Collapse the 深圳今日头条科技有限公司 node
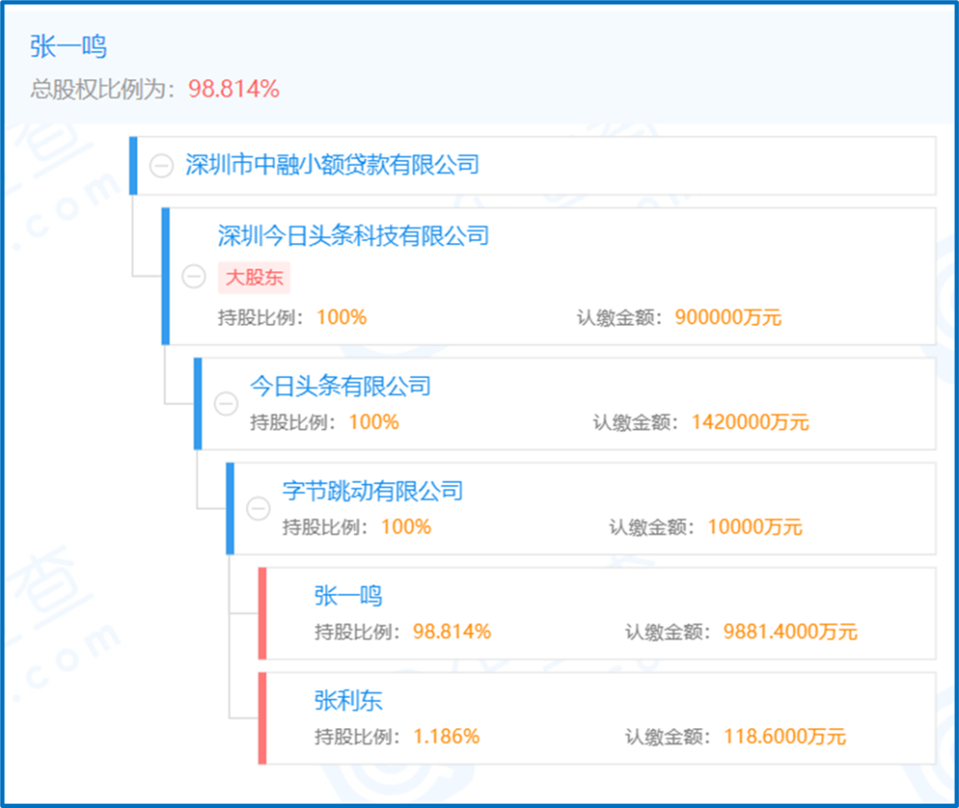The width and height of the screenshot is (959, 808). 194,276
